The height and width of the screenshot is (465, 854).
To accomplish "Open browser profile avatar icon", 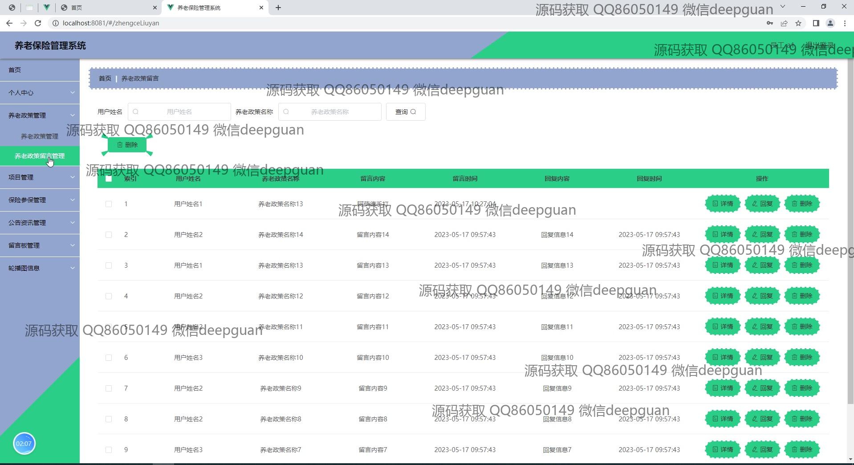I will 830,23.
